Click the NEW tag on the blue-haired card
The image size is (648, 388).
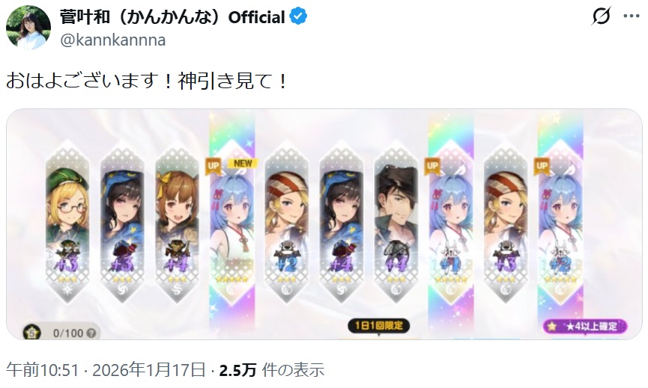243,163
